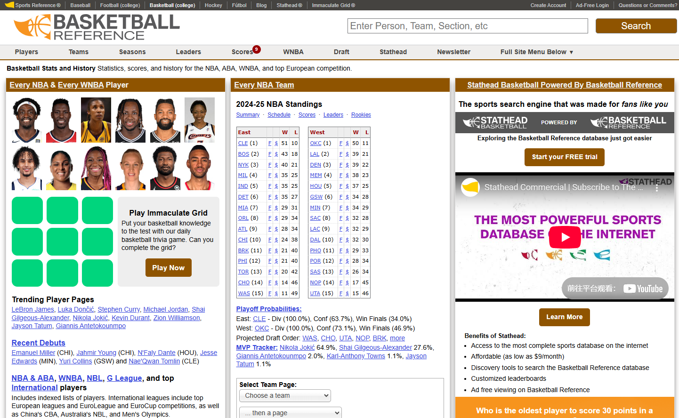Go to the Leaders menu item
679x418 pixels.
click(188, 52)
